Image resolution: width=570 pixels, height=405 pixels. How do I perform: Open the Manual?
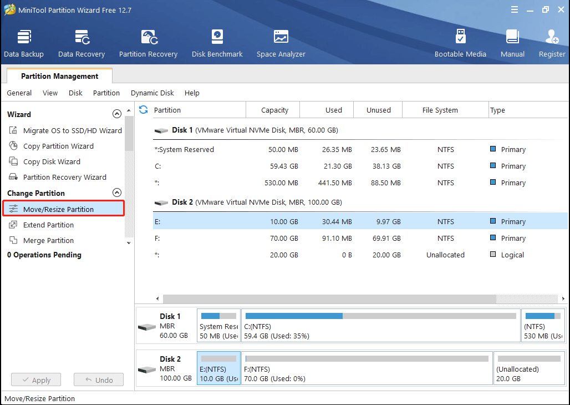pos(512,44)
